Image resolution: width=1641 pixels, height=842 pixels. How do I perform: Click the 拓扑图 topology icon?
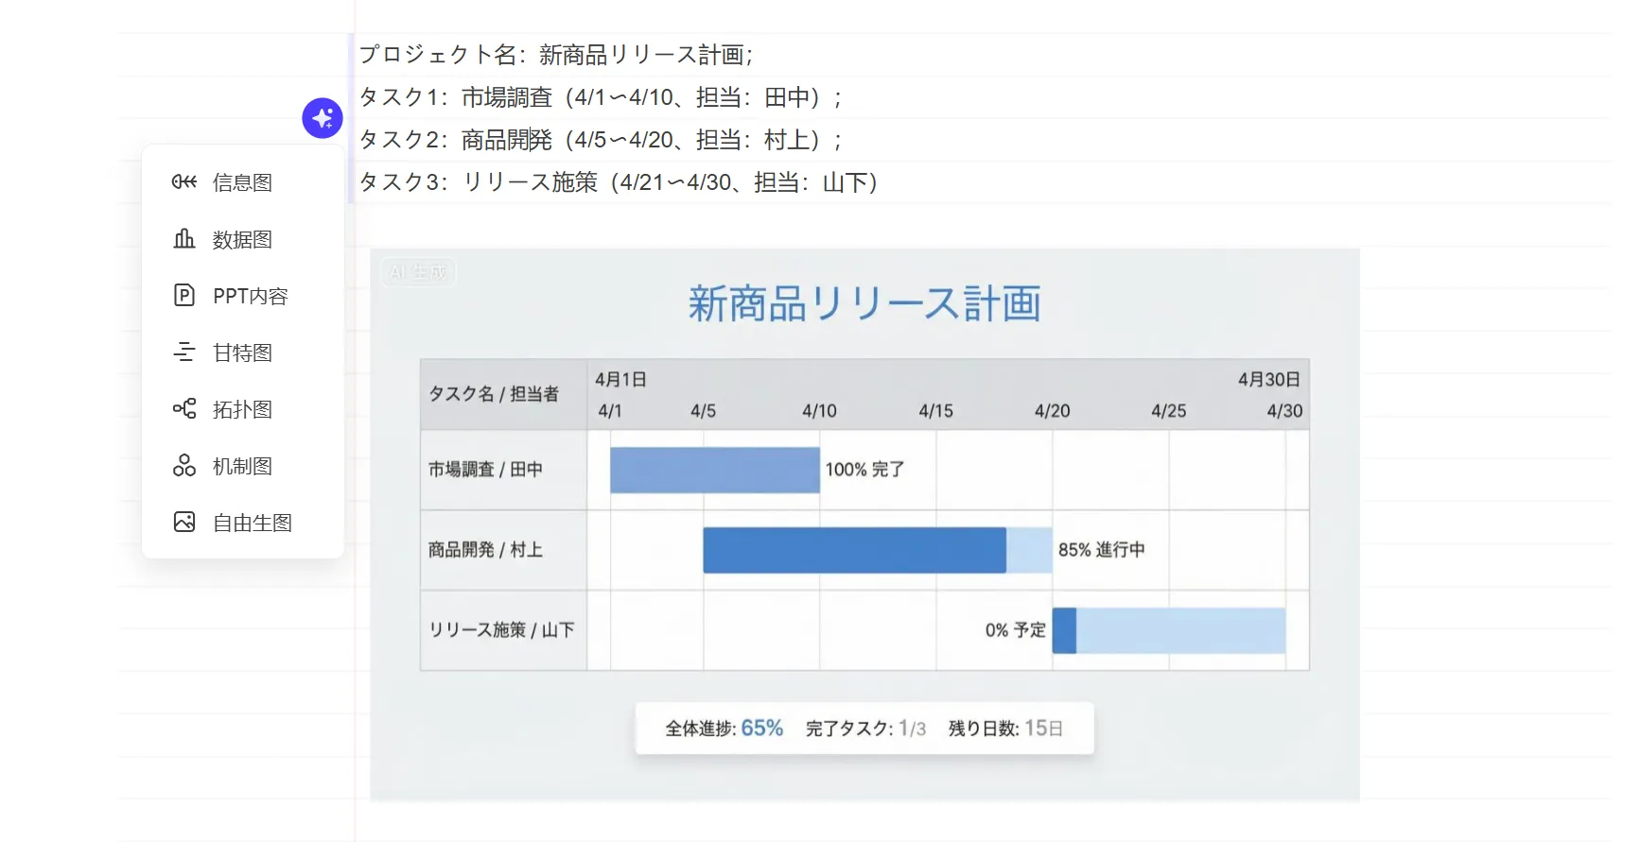click(184, 409)
